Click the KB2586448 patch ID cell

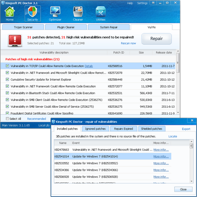pos(115,80)
